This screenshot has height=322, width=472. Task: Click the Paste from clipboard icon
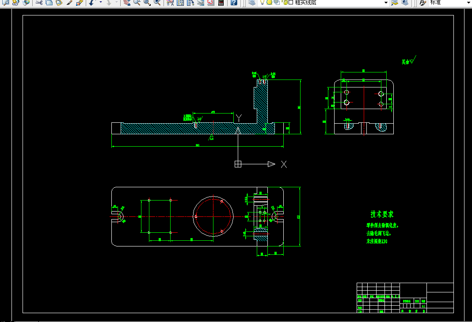pos(59,2)
